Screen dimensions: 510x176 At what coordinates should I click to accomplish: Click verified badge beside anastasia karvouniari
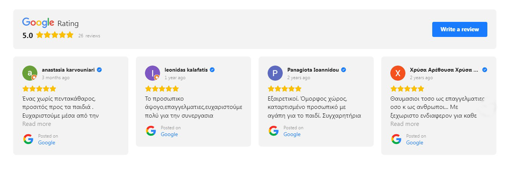[99, 70]
